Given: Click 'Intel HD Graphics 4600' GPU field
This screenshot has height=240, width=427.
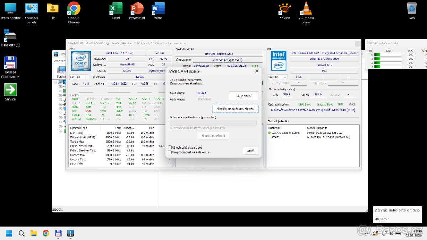Looking at the screenshot, I should (x=324, y=59).
